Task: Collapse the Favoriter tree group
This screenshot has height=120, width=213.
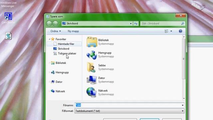Action: tap(50, 39)
